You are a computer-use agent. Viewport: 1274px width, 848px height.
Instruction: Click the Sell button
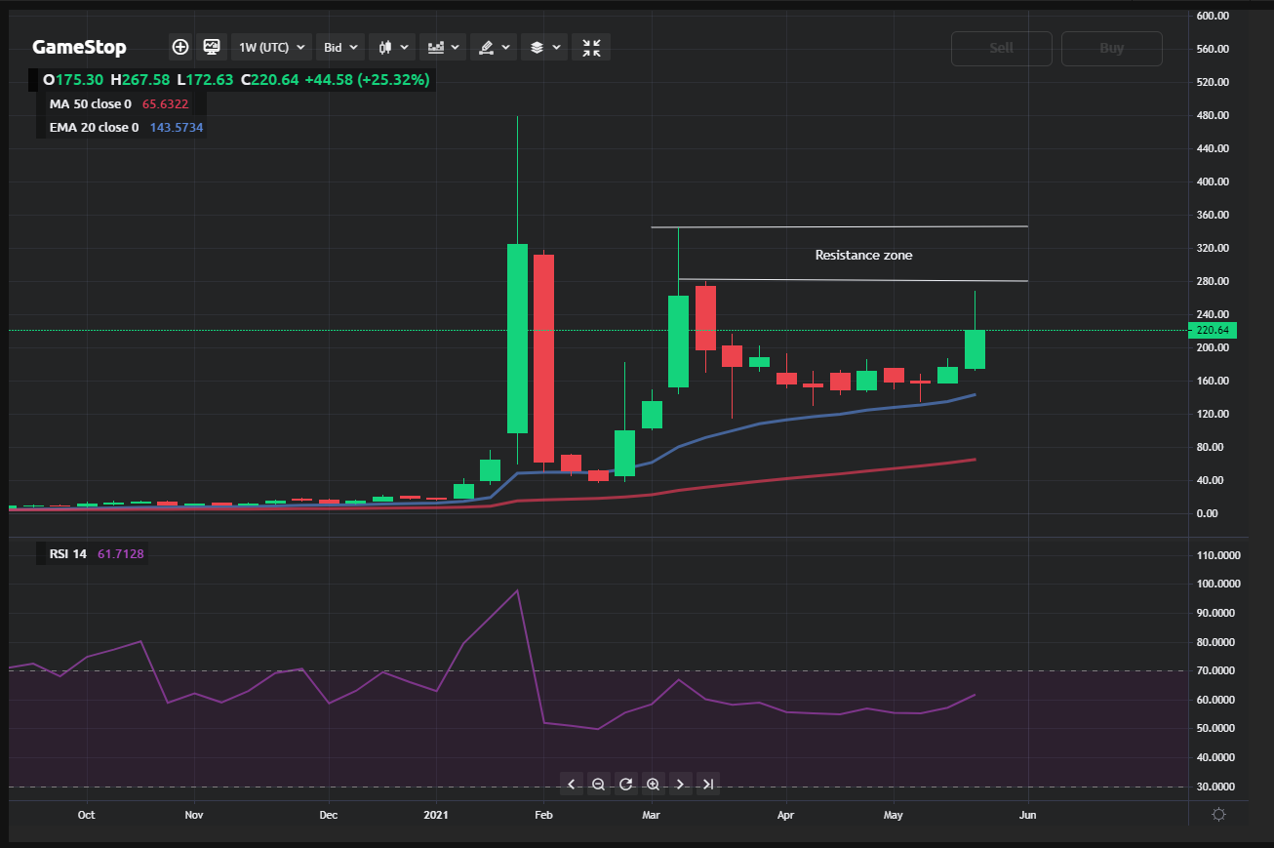point(1002,48)
